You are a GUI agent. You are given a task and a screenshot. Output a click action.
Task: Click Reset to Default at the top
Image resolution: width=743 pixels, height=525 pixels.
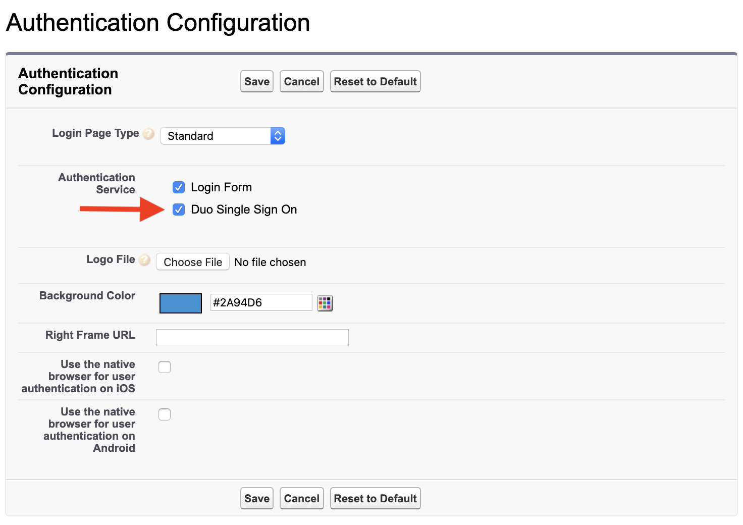pos(375,81)
